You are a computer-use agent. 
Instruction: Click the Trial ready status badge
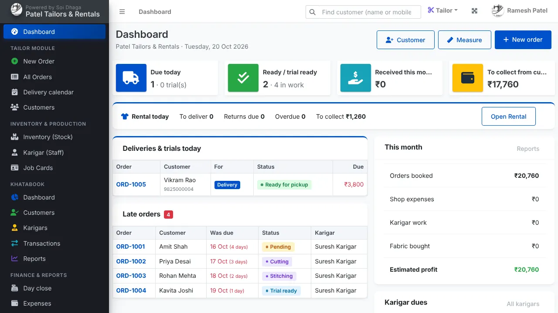tap(281, 291)
